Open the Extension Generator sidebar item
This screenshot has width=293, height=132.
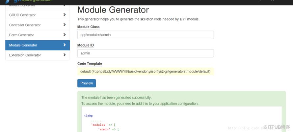[x=38, y=55]
